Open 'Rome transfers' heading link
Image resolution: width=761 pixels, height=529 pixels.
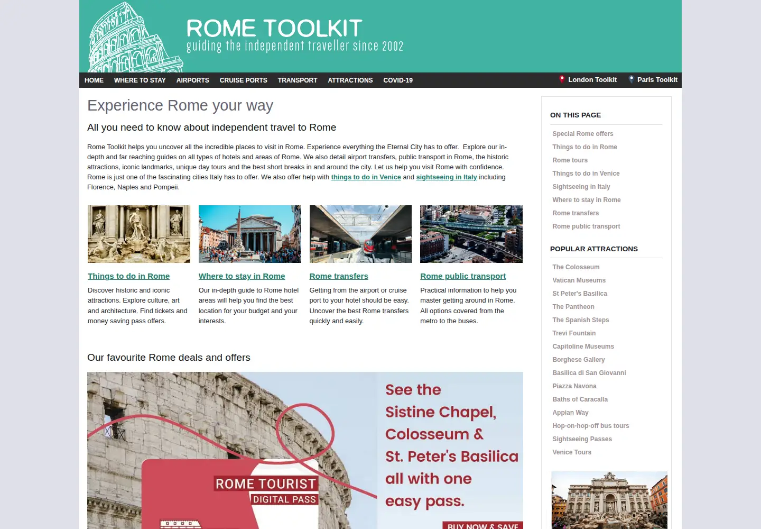point(339,276)
